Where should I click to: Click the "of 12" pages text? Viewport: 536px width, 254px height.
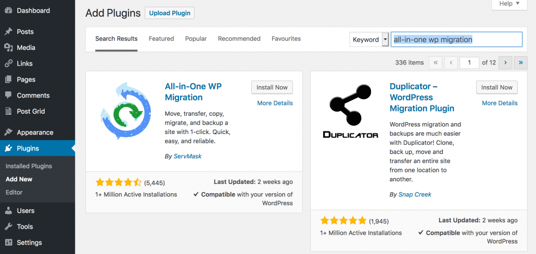point(489,63)
